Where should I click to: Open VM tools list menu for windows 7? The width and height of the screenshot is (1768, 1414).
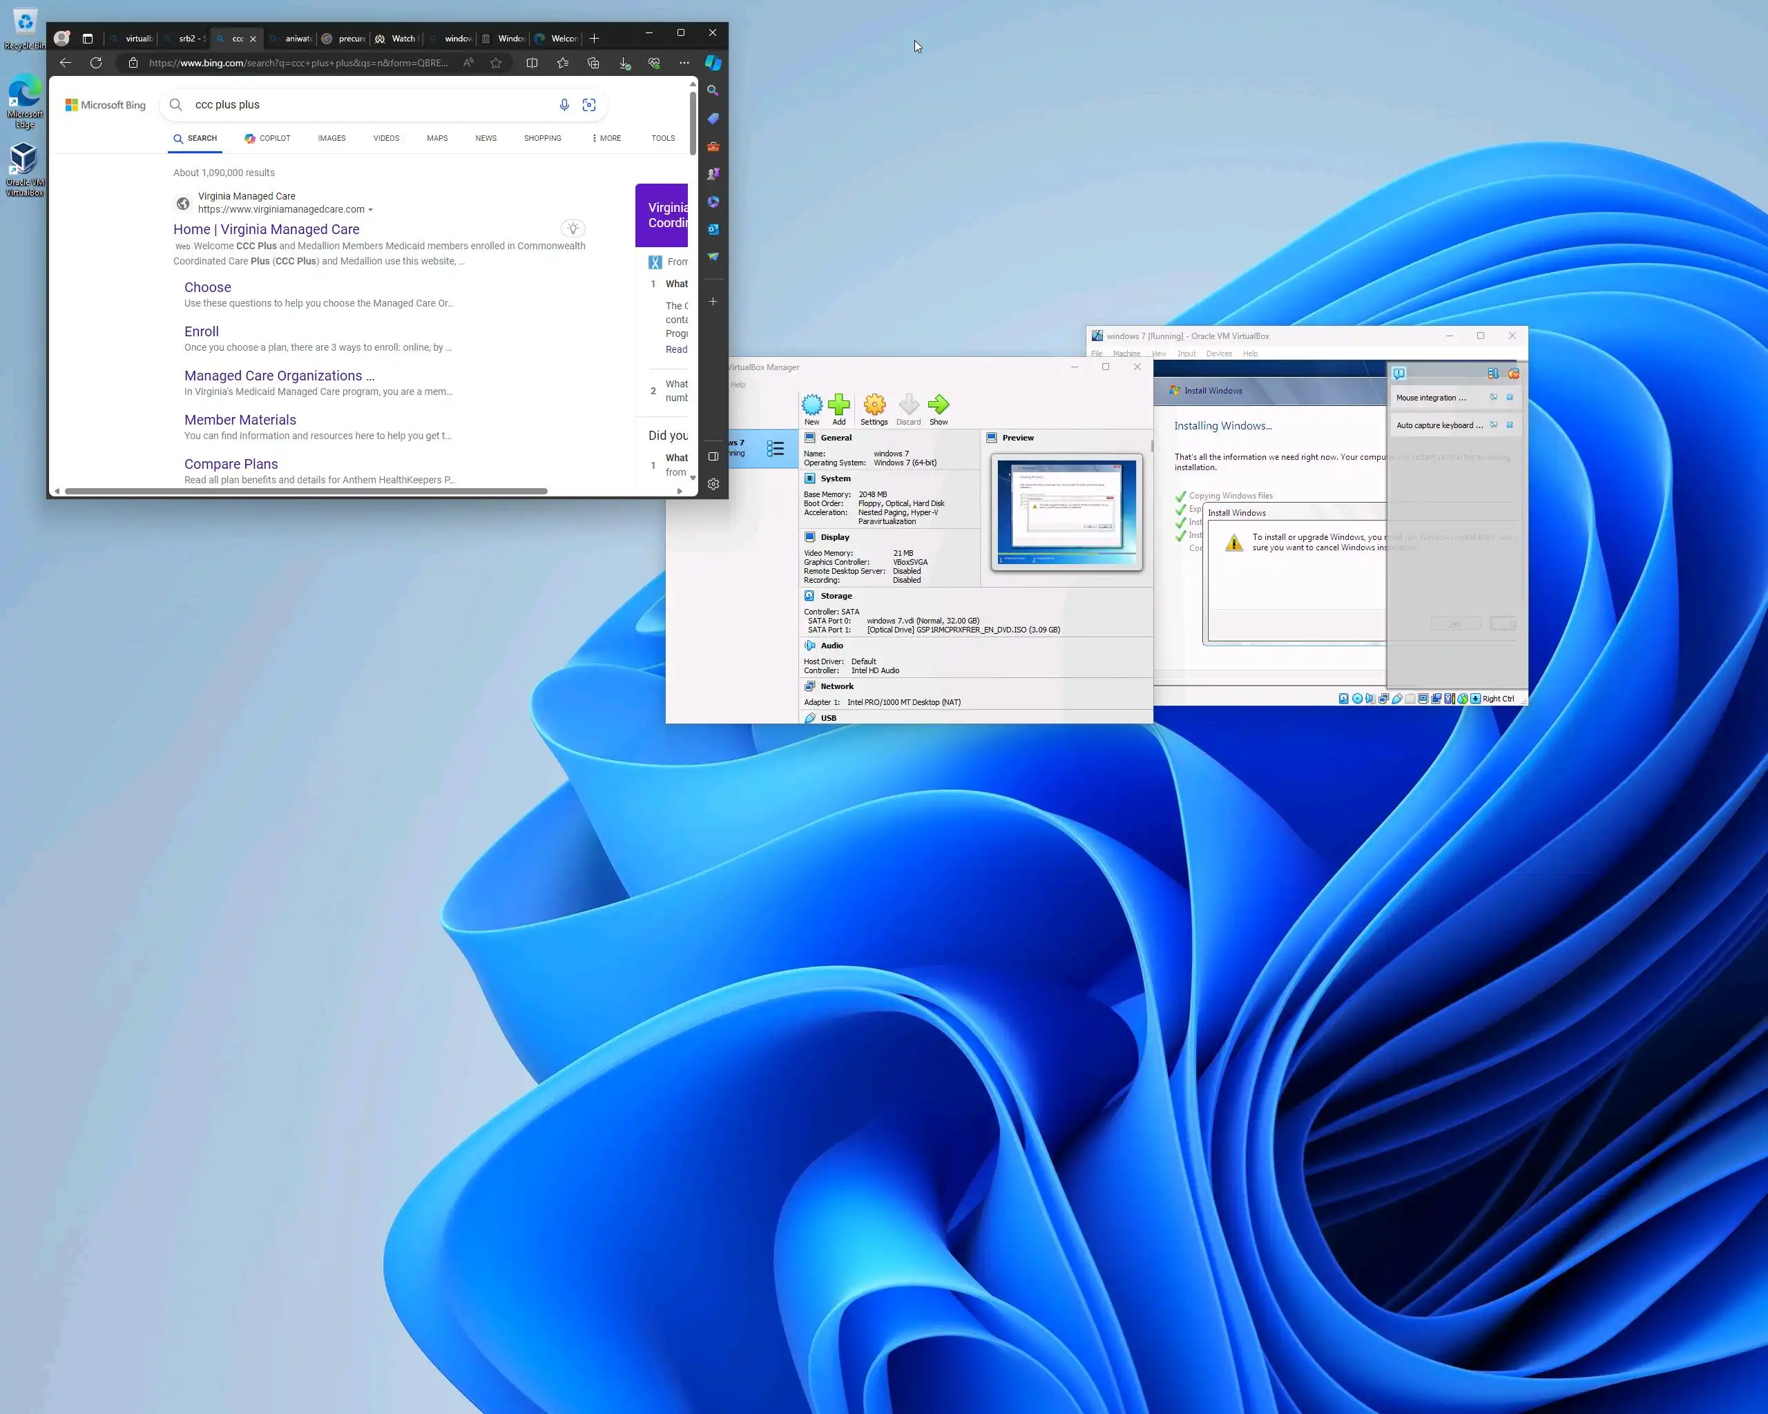[x=775, y=448]
